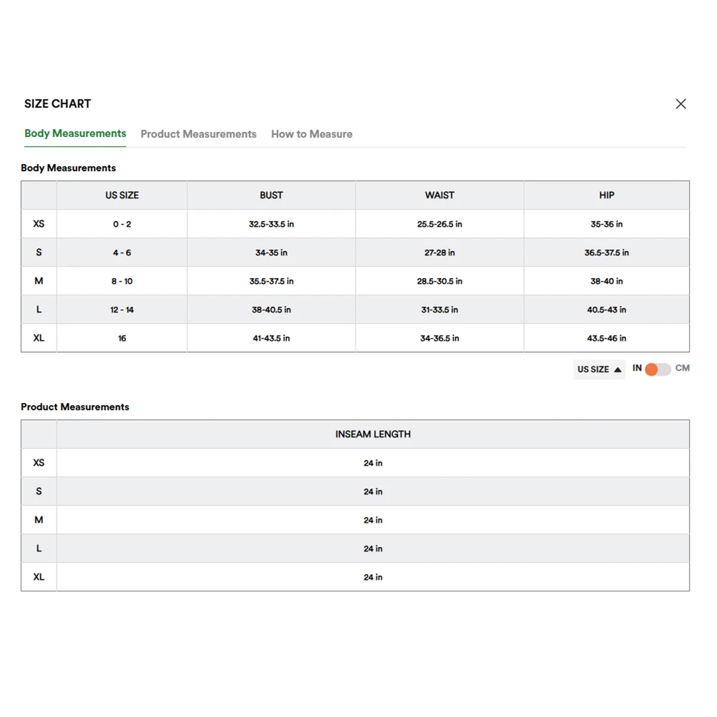Click the 32.5-33.5 in bust cell
Screen dimensions: 717x717
tap(271, 224)
